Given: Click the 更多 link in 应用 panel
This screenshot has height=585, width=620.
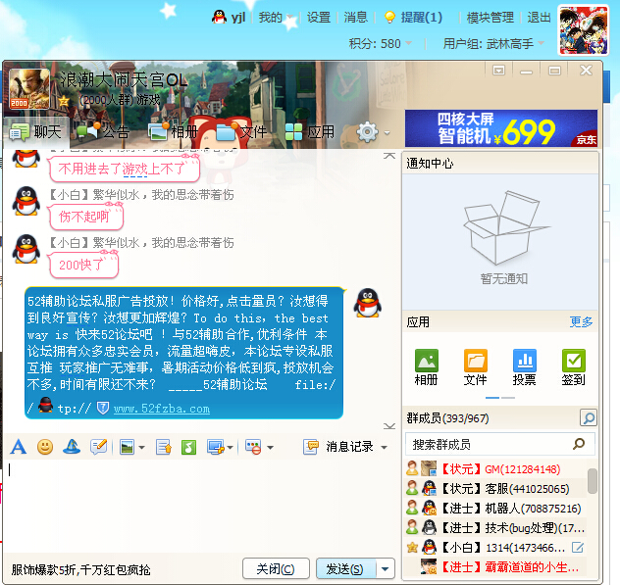Looking at the screenshot, I should click(x=581, y=322).
